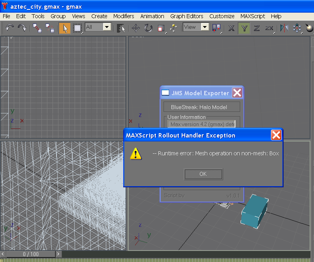Open the Modifiers menu

pyautogui.click(x=124, y=16)
